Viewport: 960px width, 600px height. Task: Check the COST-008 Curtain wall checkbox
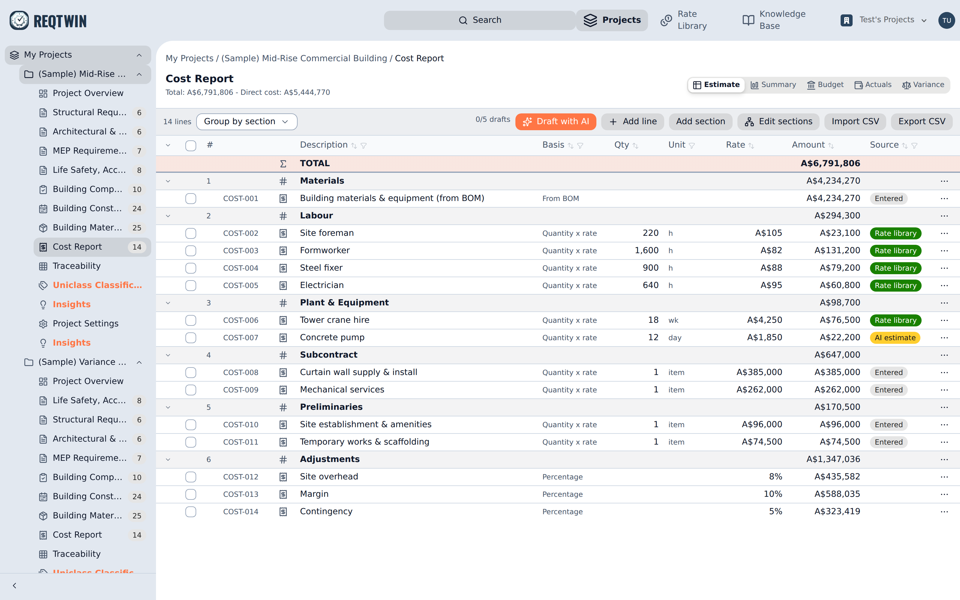pyautogui.click(x=191, y=373)
